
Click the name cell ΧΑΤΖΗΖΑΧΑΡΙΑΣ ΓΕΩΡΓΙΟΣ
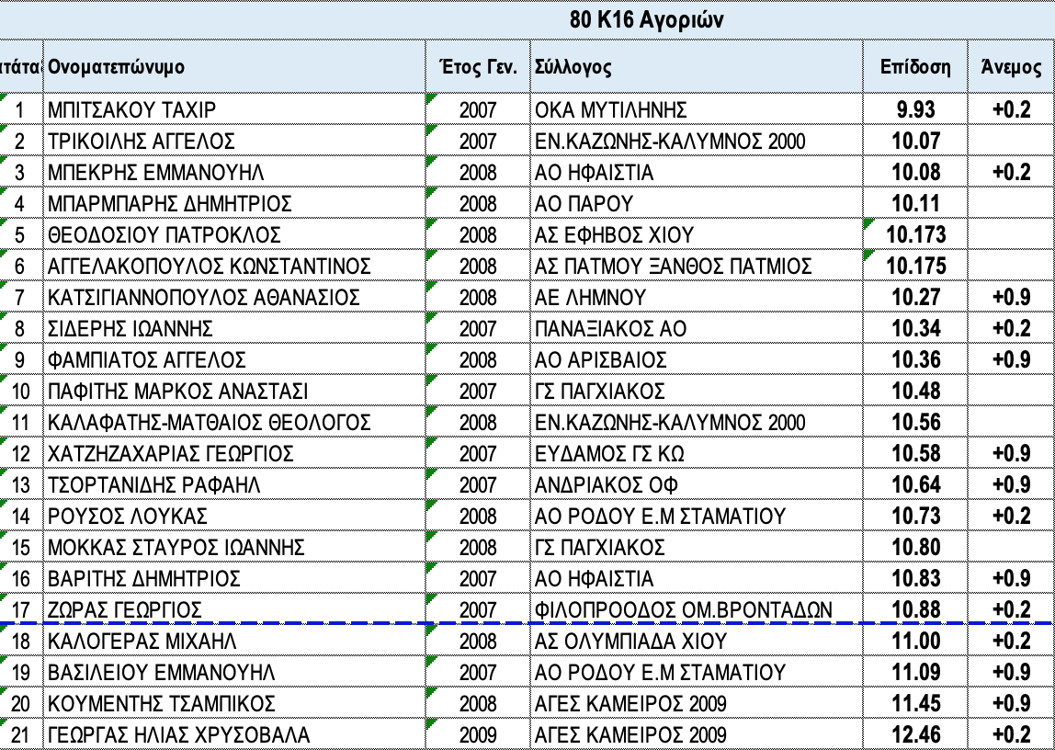point(171,454)
